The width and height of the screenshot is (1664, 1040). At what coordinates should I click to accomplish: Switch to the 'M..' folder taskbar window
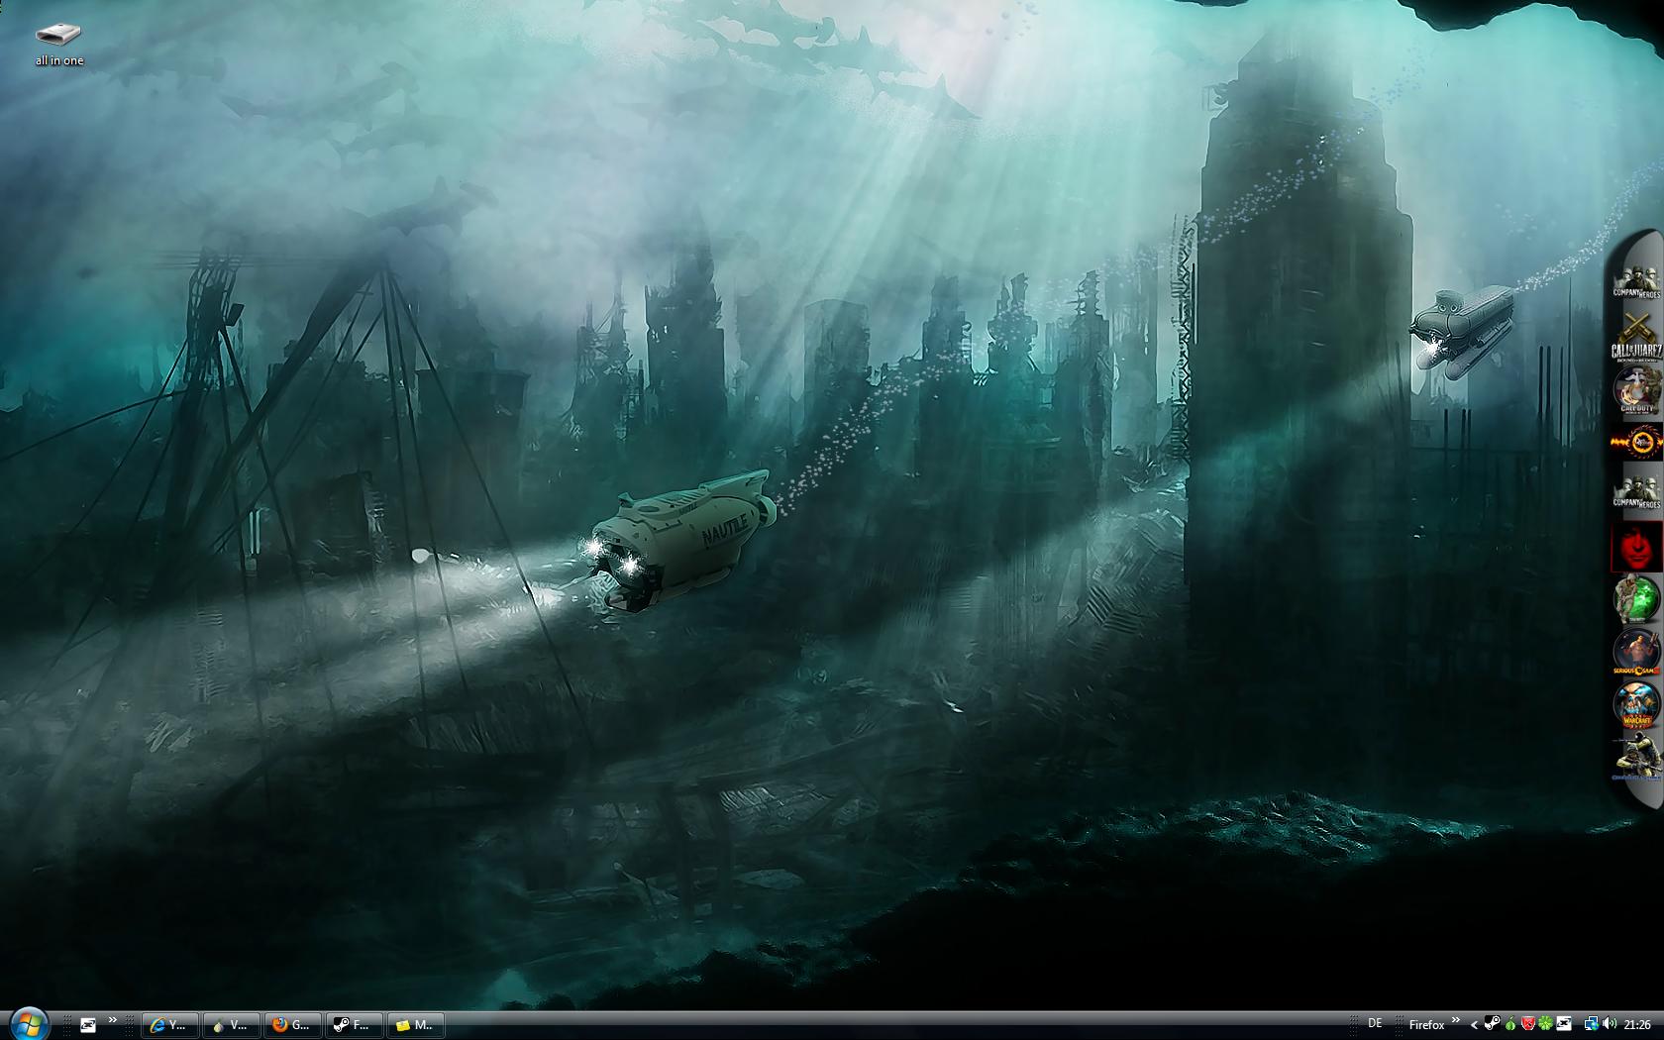pyautogui.click(x=416, y=1025)
